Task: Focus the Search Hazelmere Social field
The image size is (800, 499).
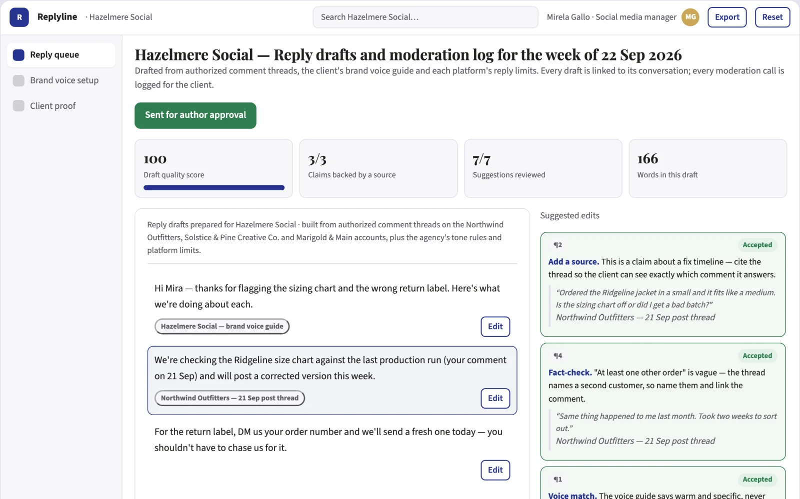Action: [x=425, y=17]
